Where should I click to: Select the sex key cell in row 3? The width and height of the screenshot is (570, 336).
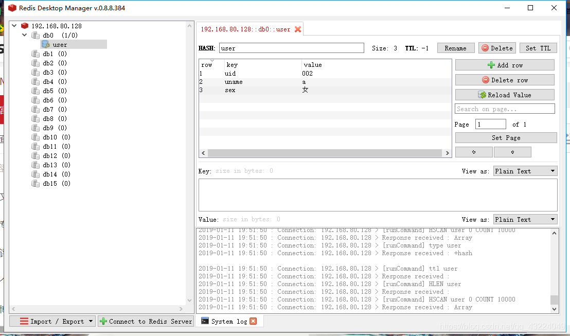262,90
